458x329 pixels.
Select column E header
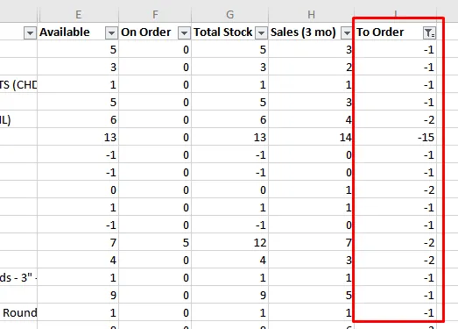(78, 14)
